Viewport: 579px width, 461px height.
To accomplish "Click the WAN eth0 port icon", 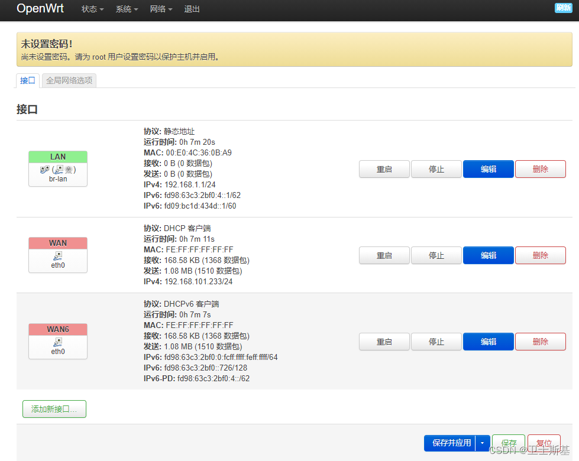I will tap(58, 255).
